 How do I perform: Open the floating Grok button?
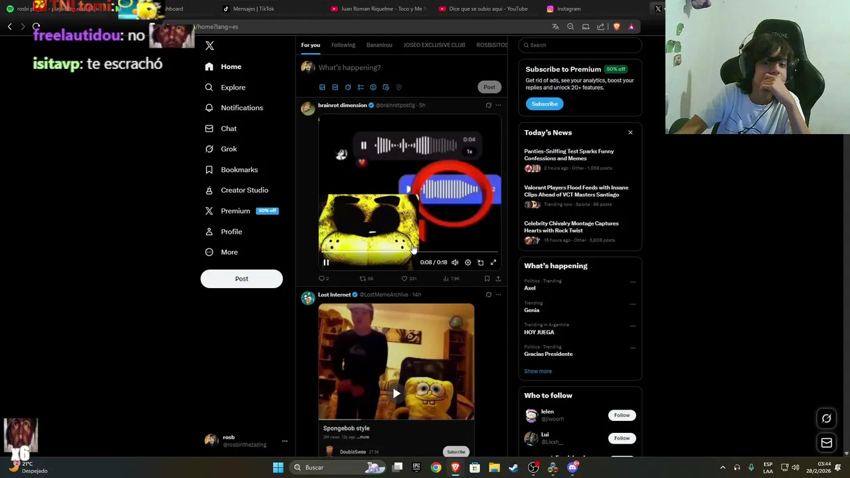coord(827,418)
